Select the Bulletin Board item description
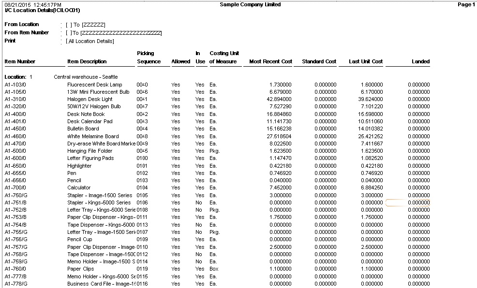 pyautogui.click(x=83, y=129)
